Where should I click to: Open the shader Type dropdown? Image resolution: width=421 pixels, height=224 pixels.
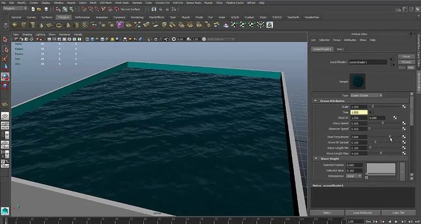pyautogui.click(x=366, y=95)
